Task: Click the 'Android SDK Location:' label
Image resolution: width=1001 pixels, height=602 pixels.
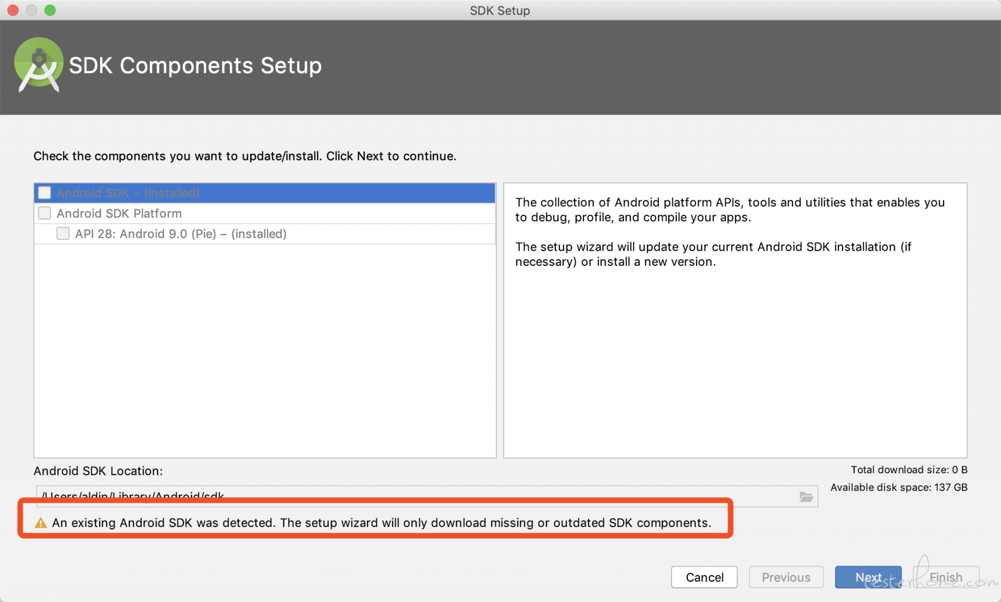Action: coord(98,471)
